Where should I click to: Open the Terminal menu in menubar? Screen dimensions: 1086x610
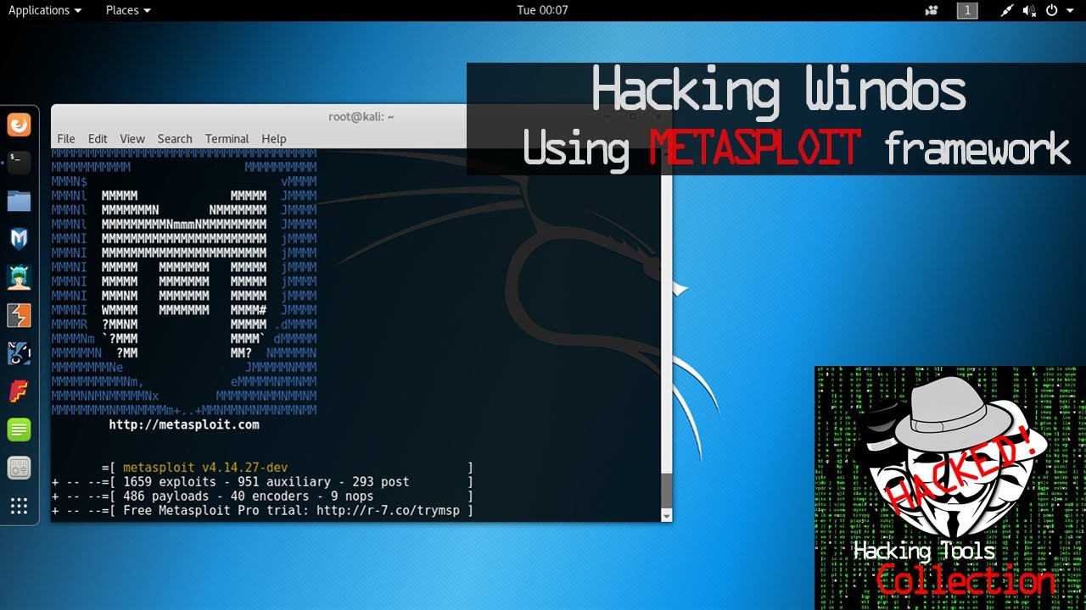(227, 139)
